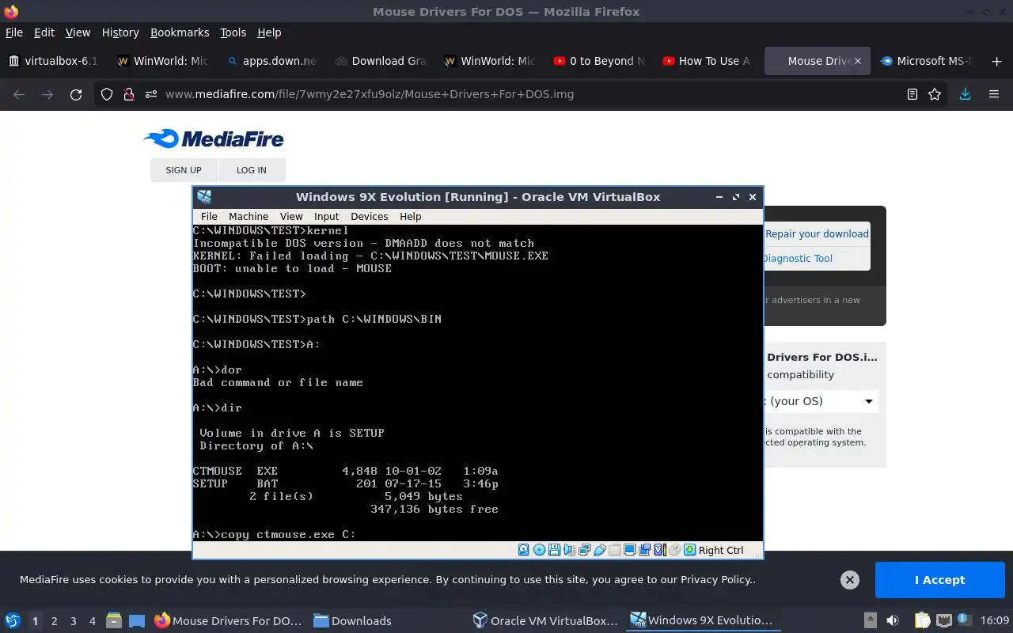Click the VirtualBox USB device status icon
This screenshot has height=633, width=1013.
click(x=599, y=550)
